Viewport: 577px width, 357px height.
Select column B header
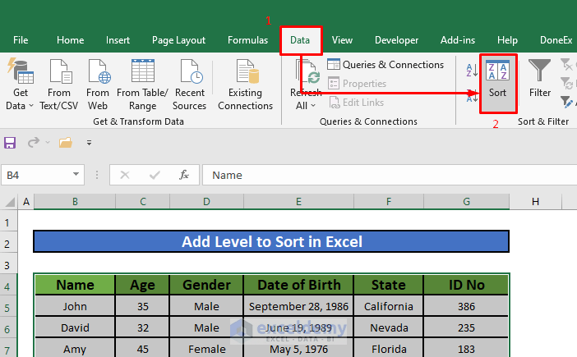[75, 202]
